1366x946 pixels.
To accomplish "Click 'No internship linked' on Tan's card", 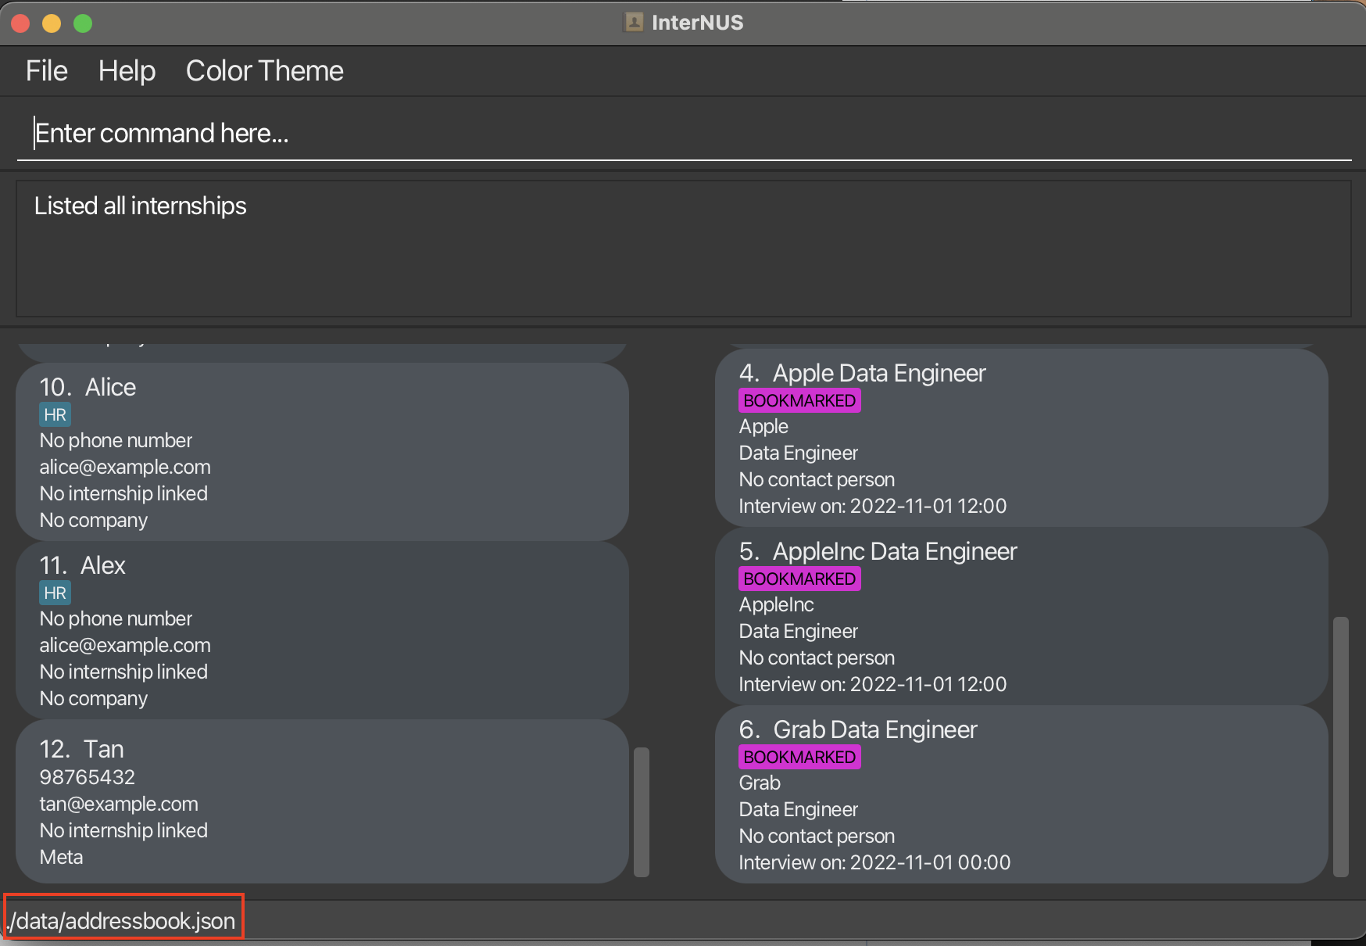I will coord(123,830).
